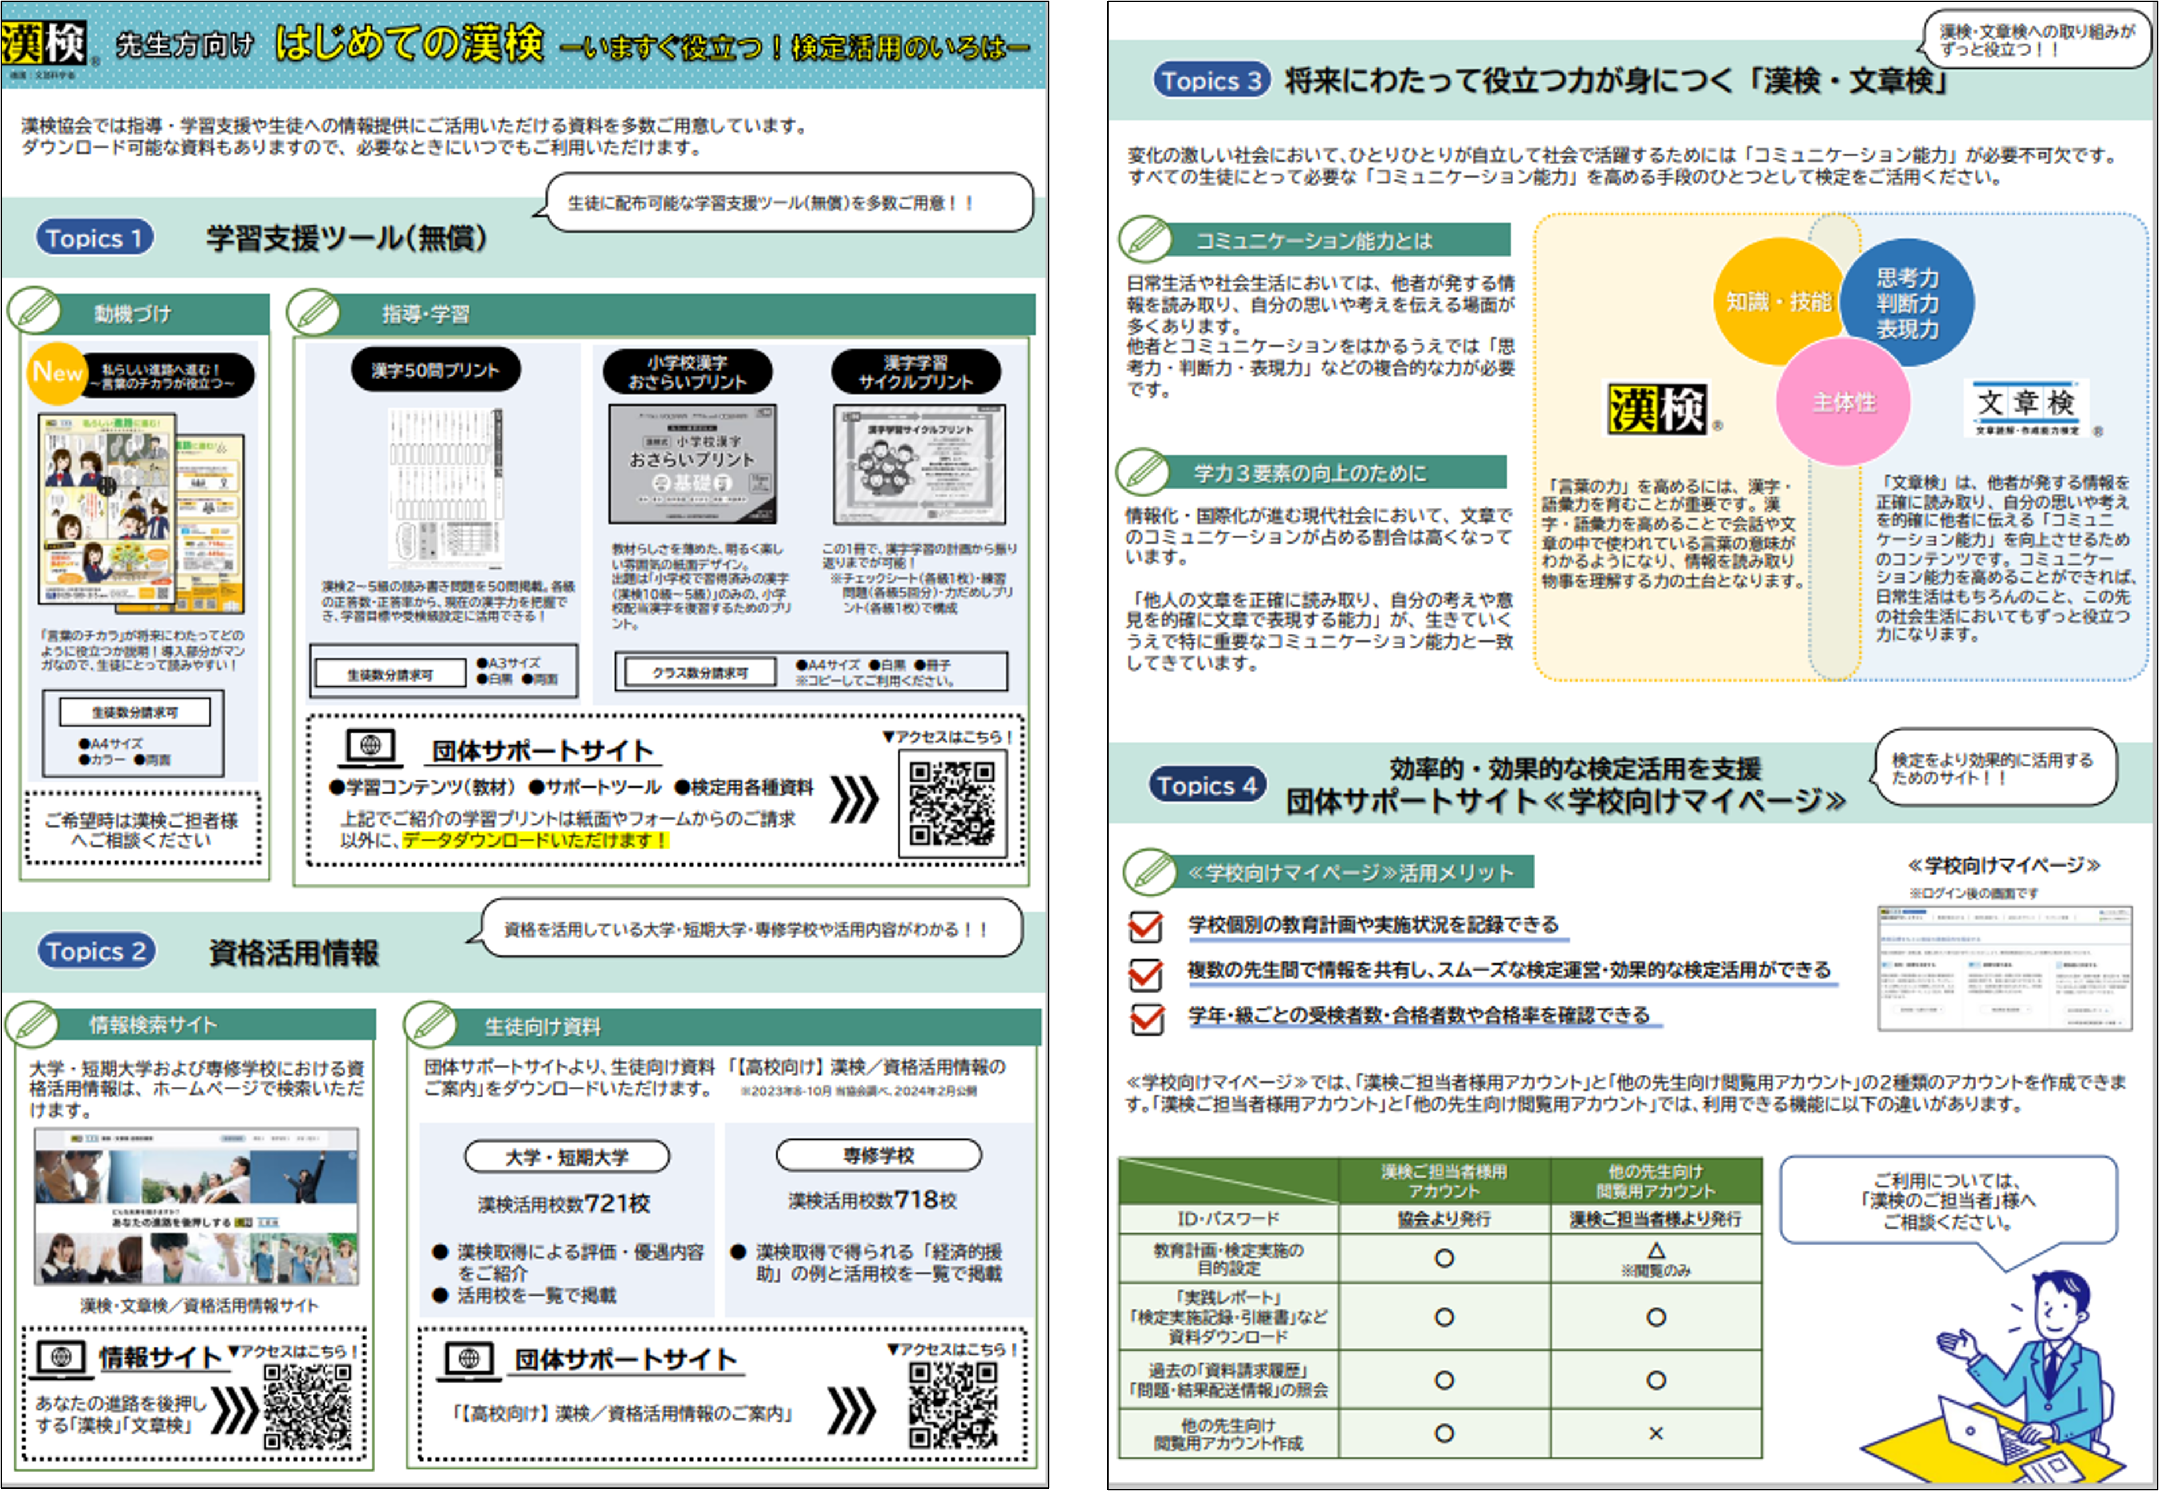
Task: Click the highlighted データダウンロードいただけます！ text
Action: pos(536,840)
